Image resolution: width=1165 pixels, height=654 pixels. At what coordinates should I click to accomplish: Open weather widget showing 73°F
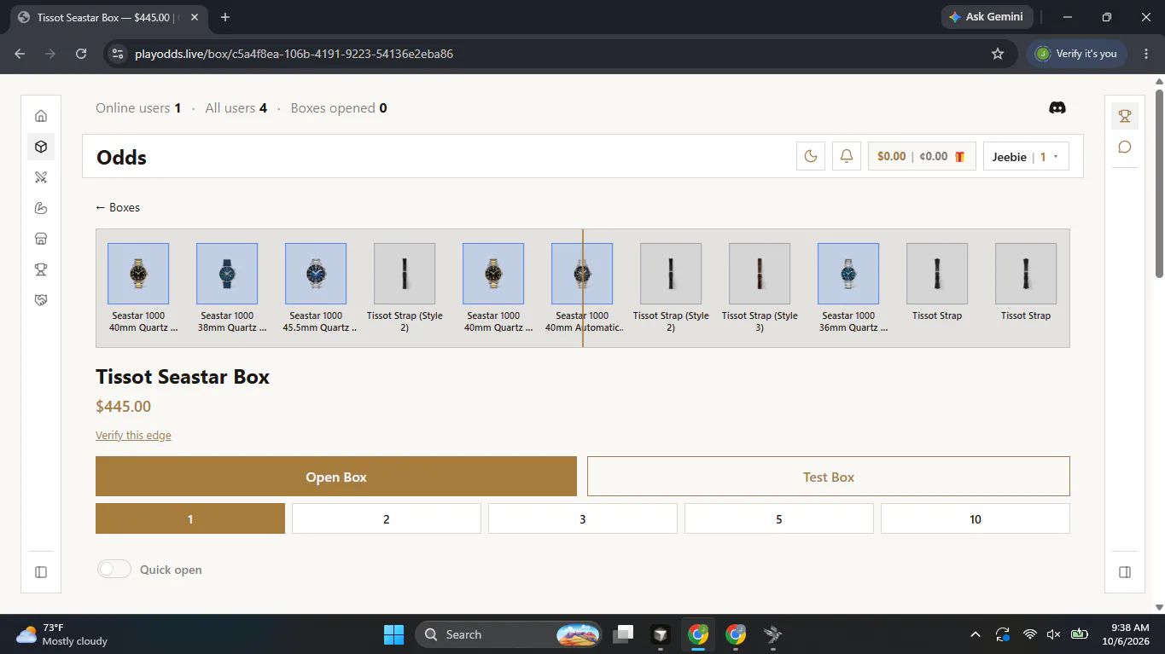coord(61,634)
